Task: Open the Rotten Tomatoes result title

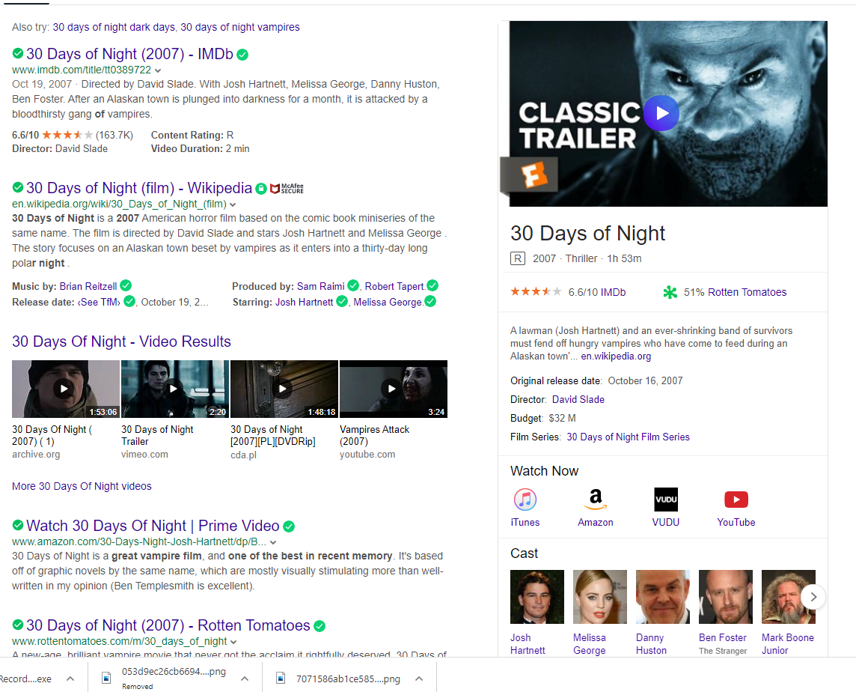Action: 168,625
